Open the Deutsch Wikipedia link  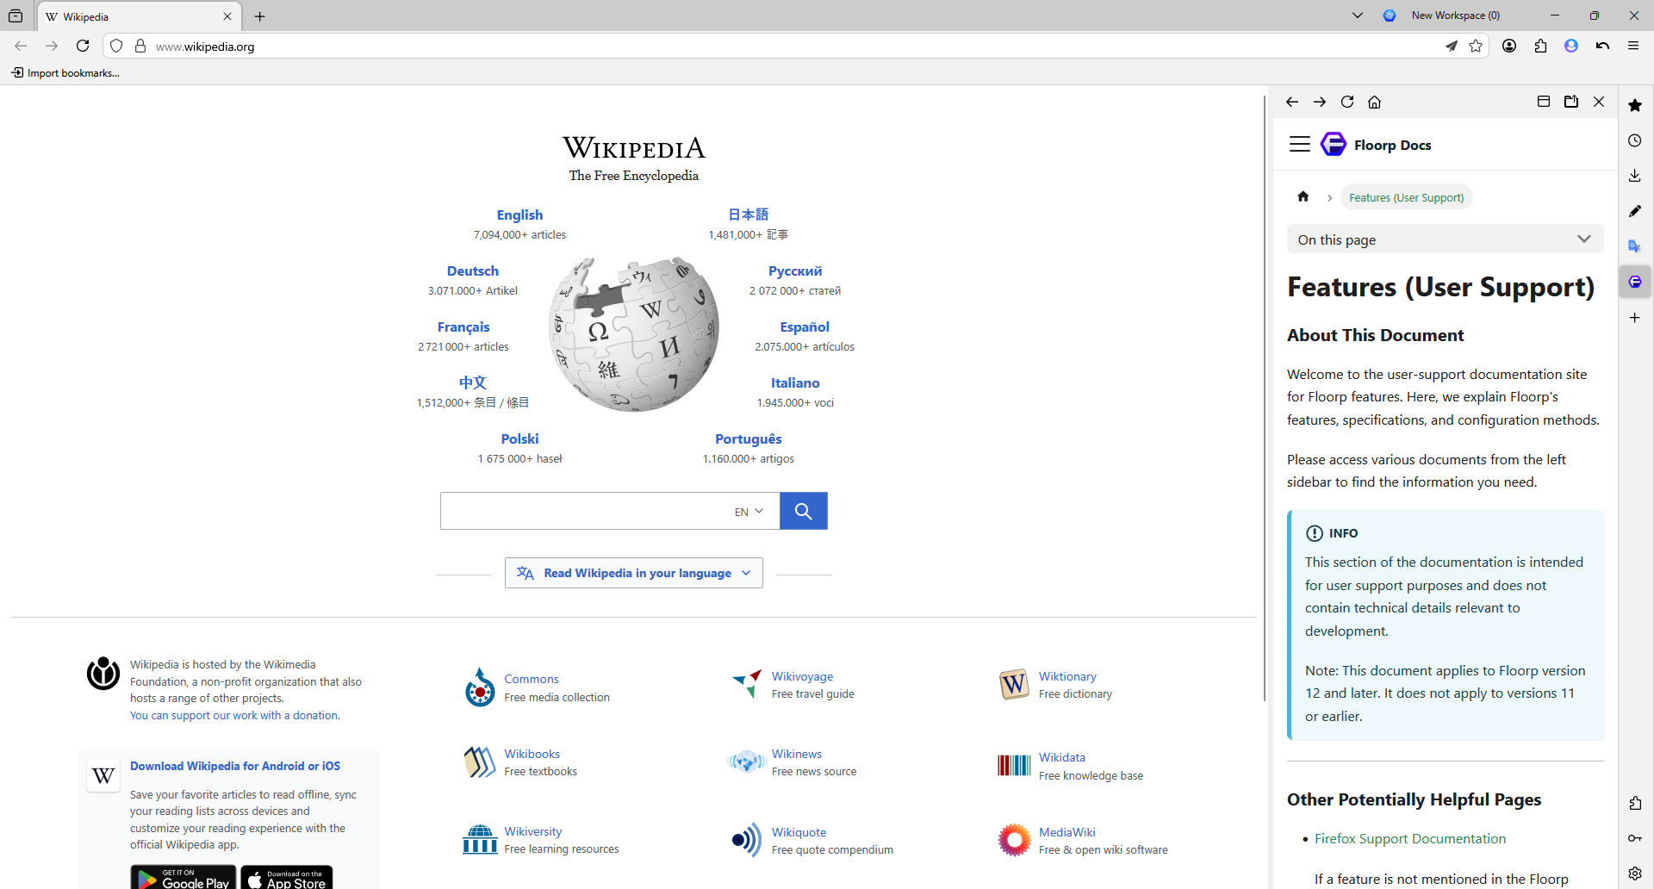(472, 270)
